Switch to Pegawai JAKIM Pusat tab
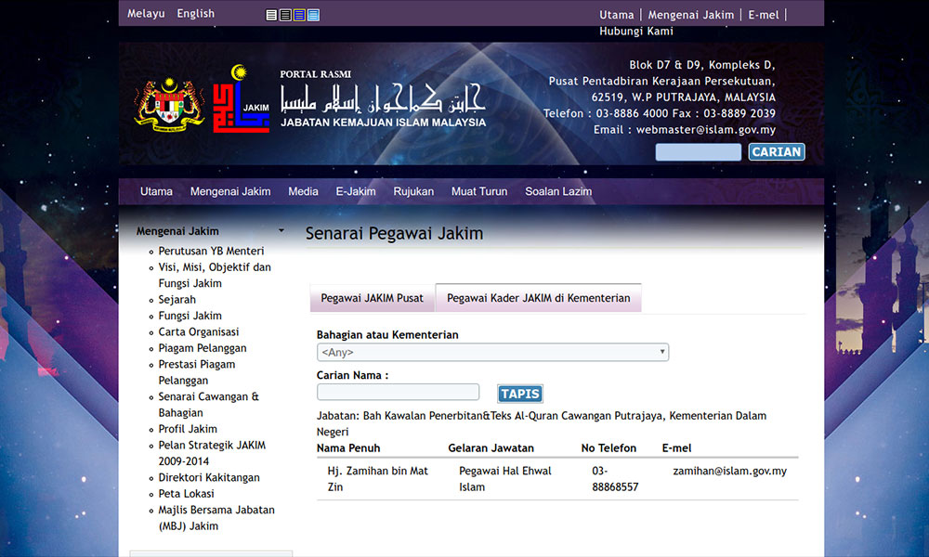The image size is (929, 557). (x=373, y=298)
